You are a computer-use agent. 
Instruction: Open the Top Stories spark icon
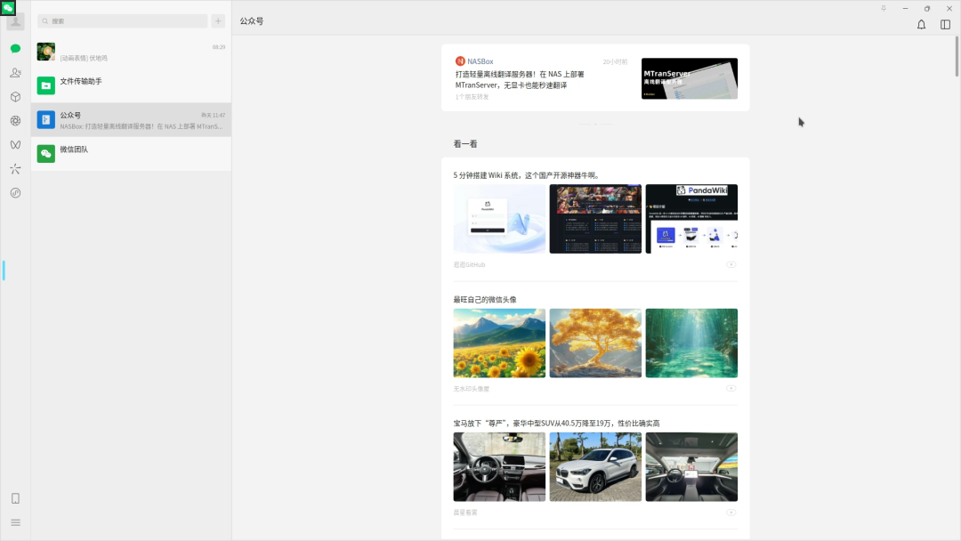click(15, 168)
